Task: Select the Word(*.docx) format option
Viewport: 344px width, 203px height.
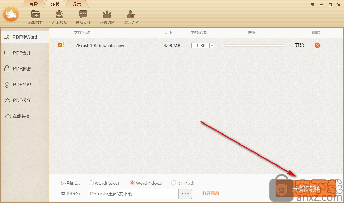Action: click(132, 183)
